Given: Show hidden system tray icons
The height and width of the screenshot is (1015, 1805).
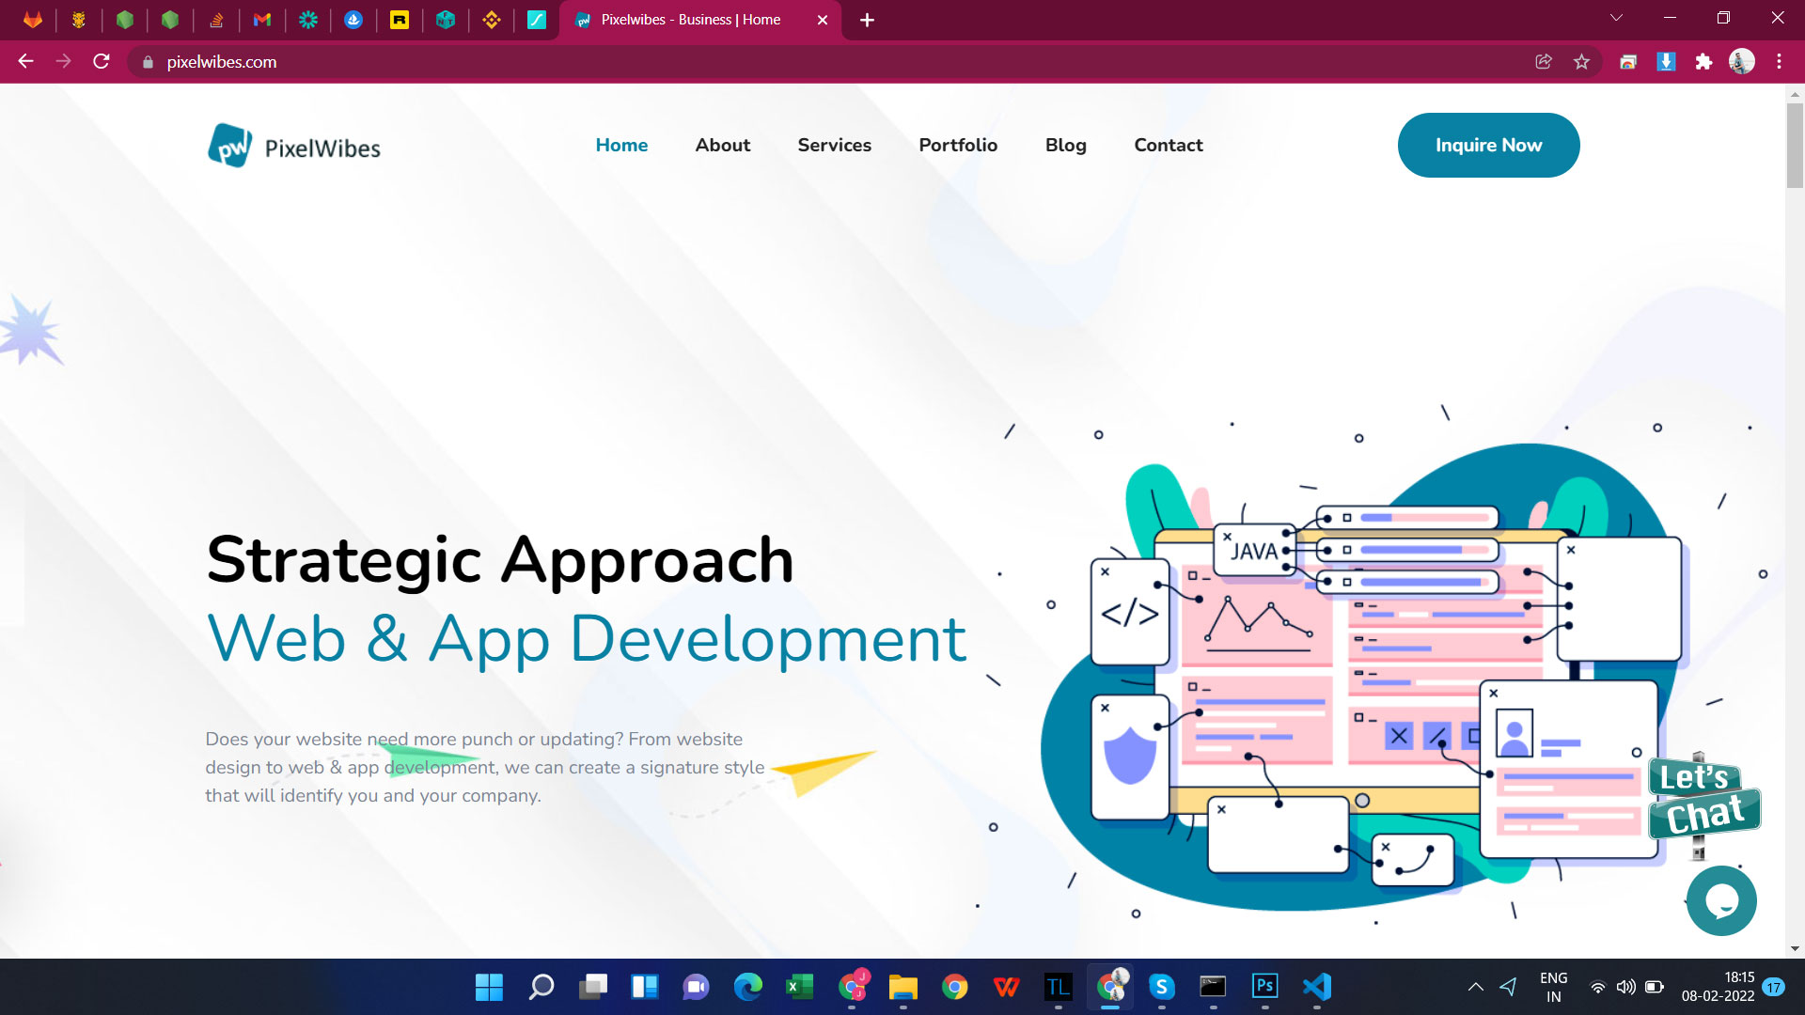Looking at the screenshot, I should click(x=1475, y=987).
